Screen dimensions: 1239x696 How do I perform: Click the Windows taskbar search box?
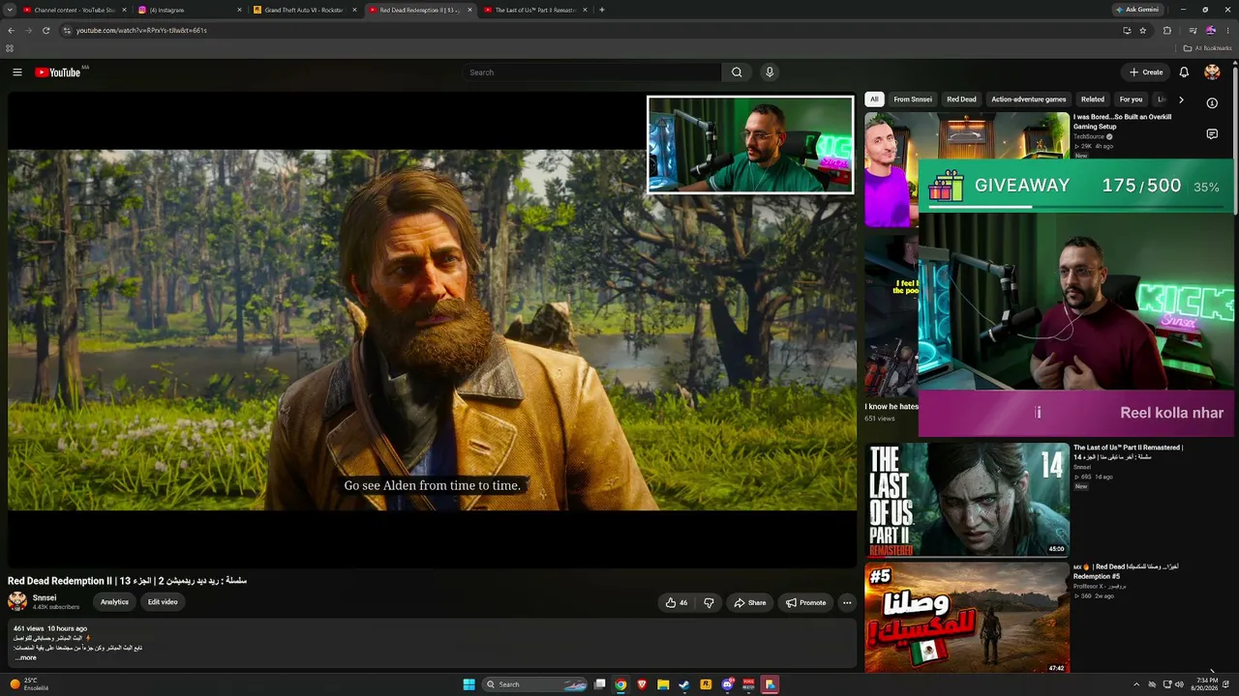click(536, 684)
